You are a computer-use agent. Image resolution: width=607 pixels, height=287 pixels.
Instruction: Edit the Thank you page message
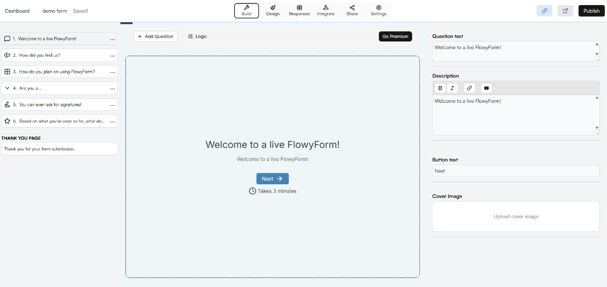(60, 149)
